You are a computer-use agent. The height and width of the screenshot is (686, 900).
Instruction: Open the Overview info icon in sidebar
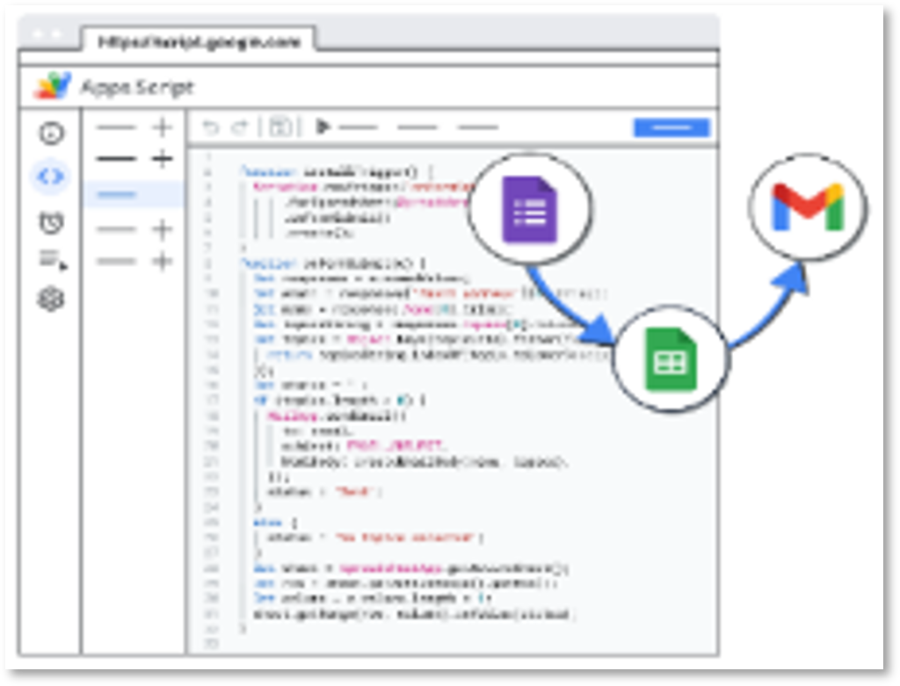(x=52, y=134)
